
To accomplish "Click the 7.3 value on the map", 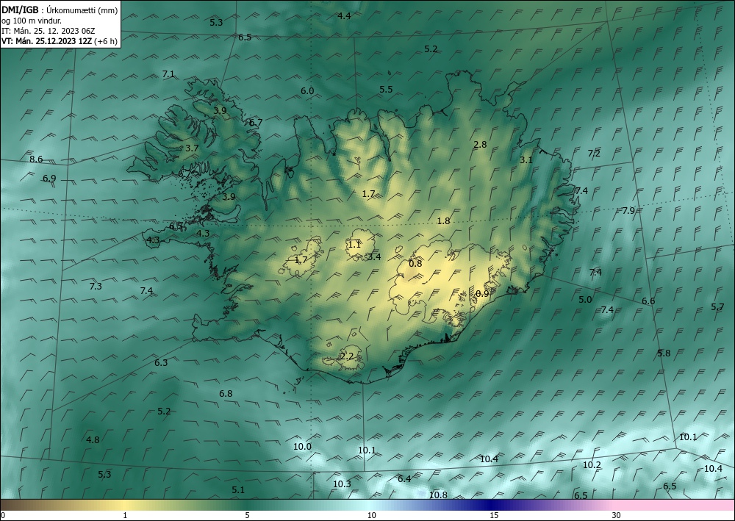I will coord(96,287).
